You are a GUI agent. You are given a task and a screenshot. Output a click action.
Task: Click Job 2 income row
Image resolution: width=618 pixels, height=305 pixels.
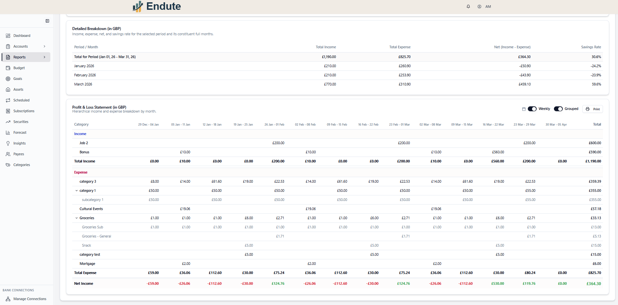[x=338, y=143]
